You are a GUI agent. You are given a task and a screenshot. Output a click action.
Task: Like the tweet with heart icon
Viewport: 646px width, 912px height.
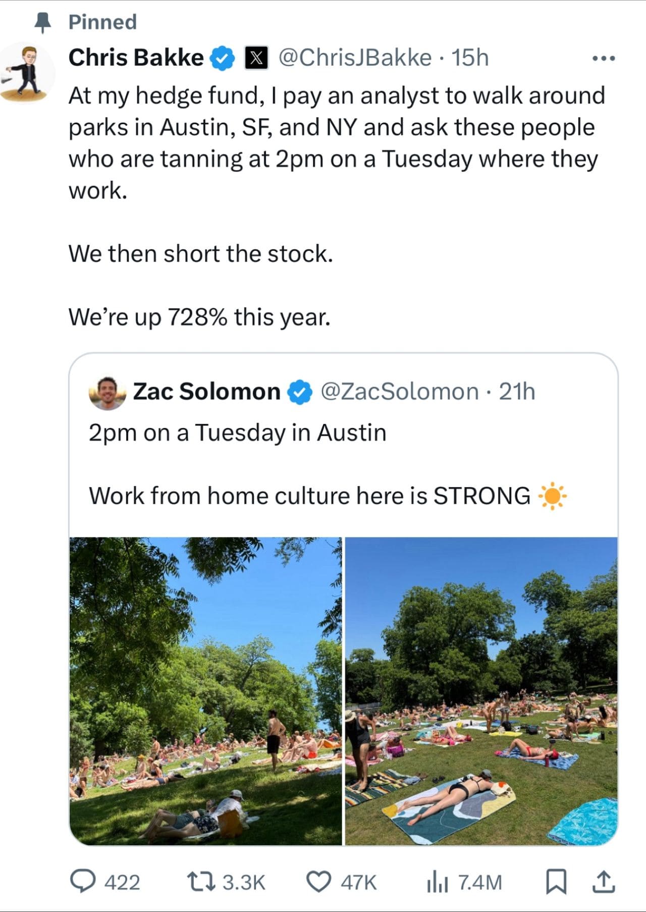click(x=319, y=882)
